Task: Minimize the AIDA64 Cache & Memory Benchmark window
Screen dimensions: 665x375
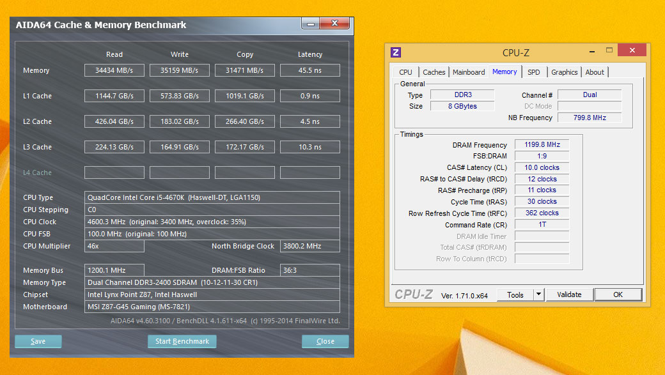Action: click(x=310, y=24)
